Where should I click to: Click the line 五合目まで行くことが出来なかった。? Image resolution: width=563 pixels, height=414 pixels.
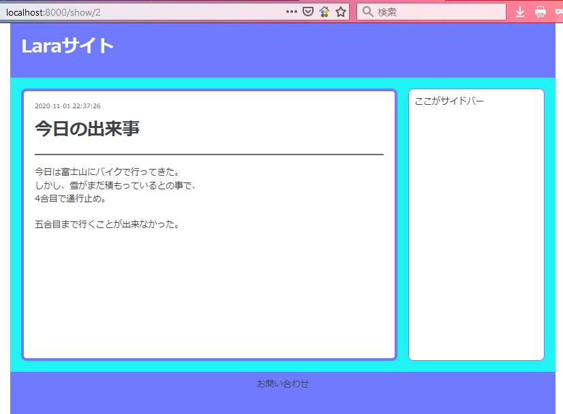pyautogui.click(x=107, y=224)
